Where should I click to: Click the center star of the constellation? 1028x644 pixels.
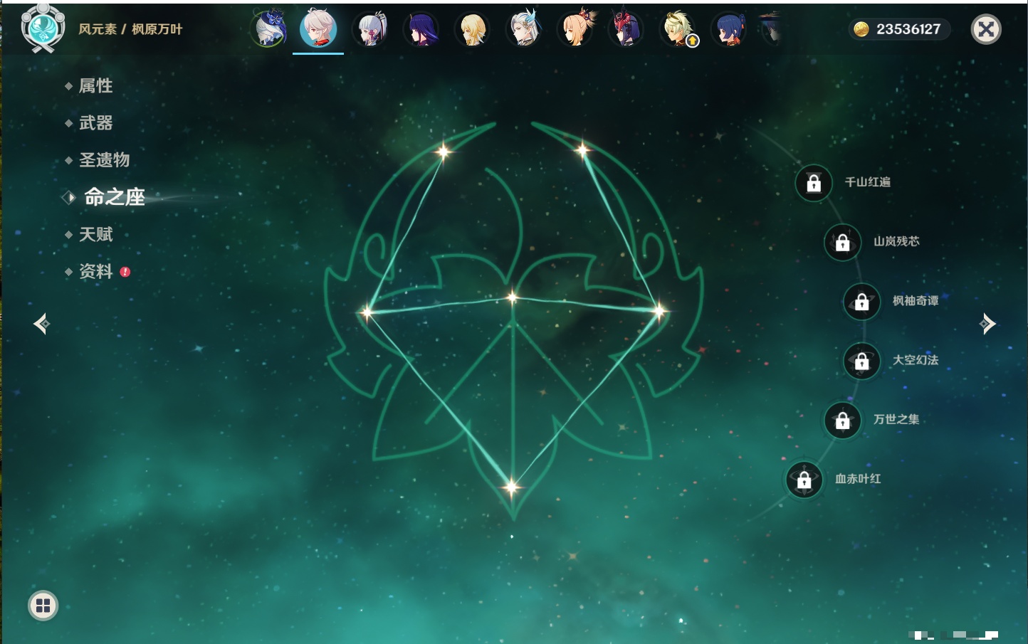512,297
